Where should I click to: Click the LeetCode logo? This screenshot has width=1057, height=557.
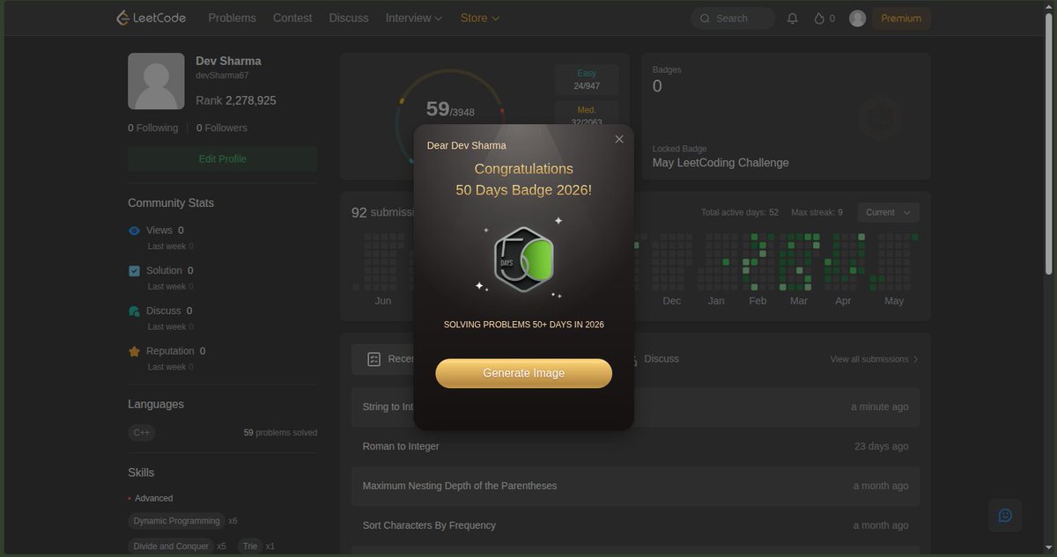152,18
